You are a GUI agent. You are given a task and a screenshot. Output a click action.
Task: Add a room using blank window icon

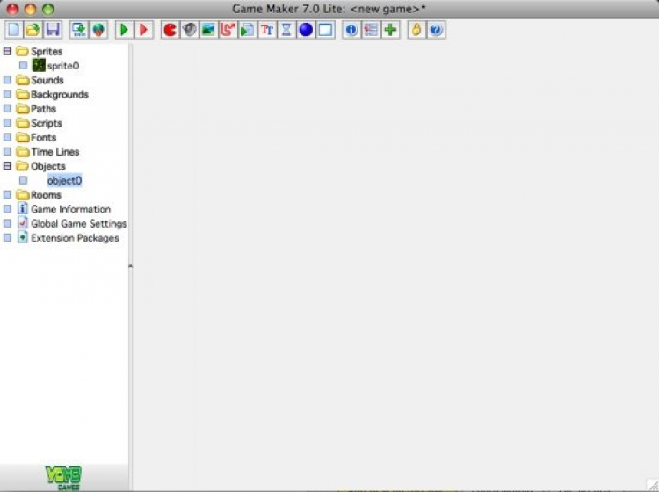[x=325, y=30]
